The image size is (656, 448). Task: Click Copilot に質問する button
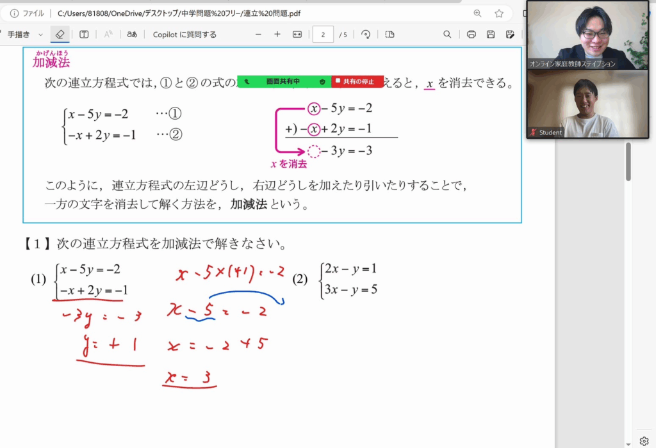(184, 35)
